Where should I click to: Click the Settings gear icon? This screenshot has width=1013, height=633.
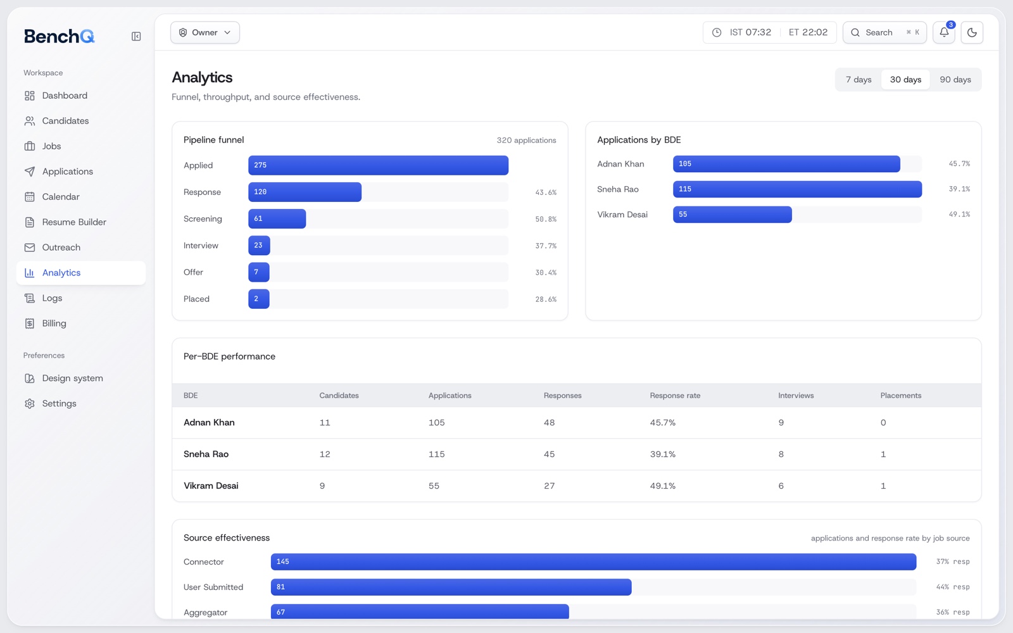(x=30, y=404)
